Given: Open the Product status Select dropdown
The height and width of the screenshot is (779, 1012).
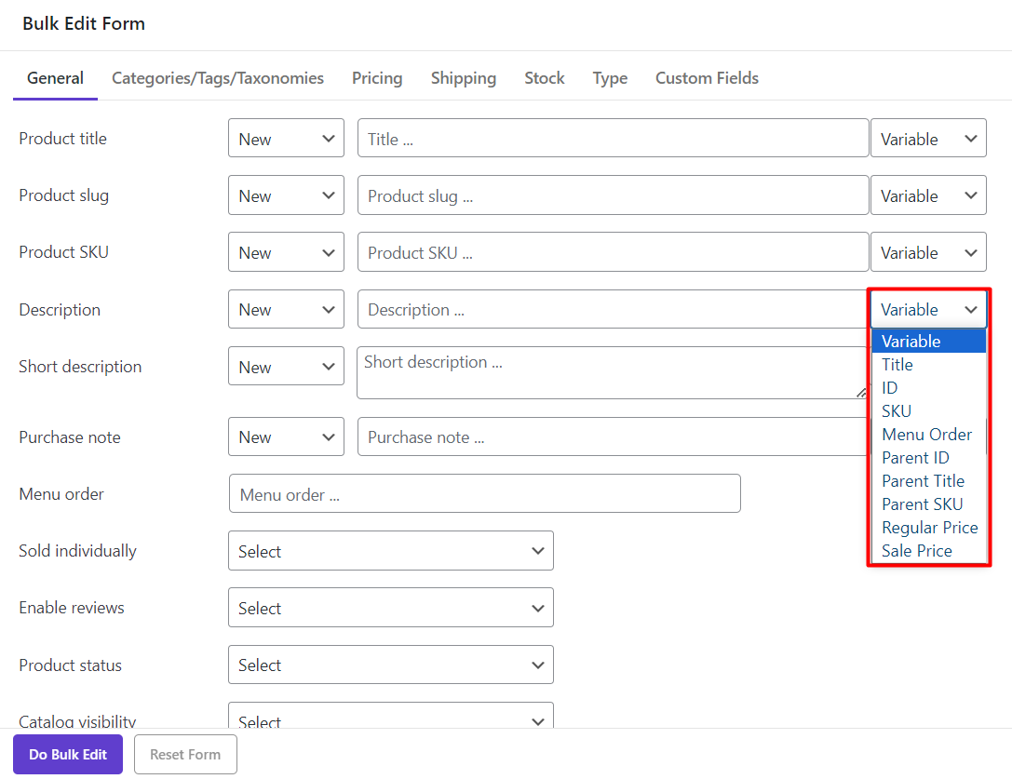Looking at the screenshot, I should [390, 665].
